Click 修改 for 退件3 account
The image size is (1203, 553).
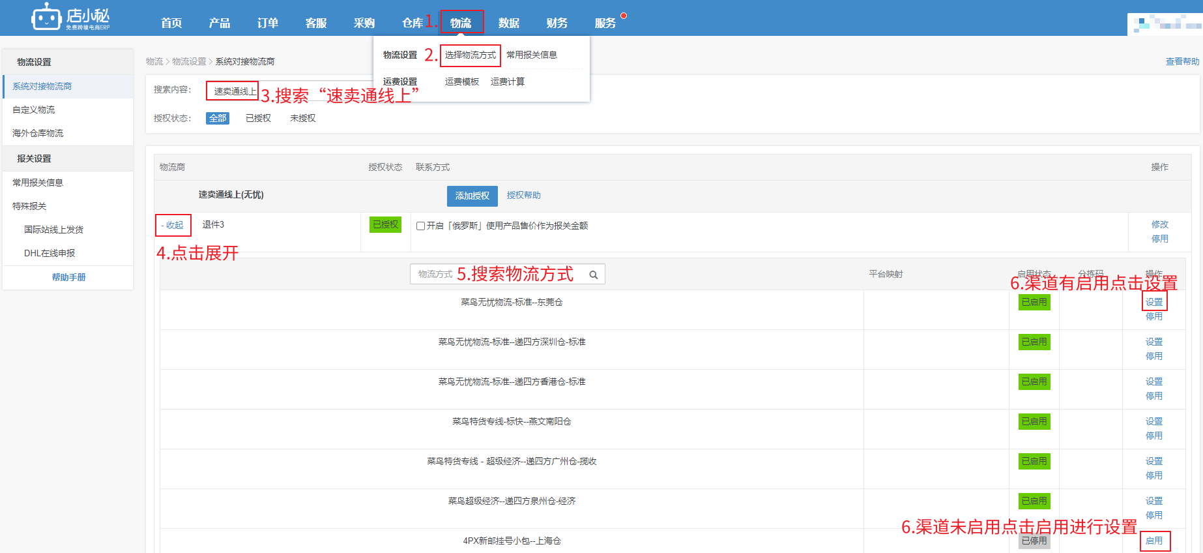tap(1160, 224)
